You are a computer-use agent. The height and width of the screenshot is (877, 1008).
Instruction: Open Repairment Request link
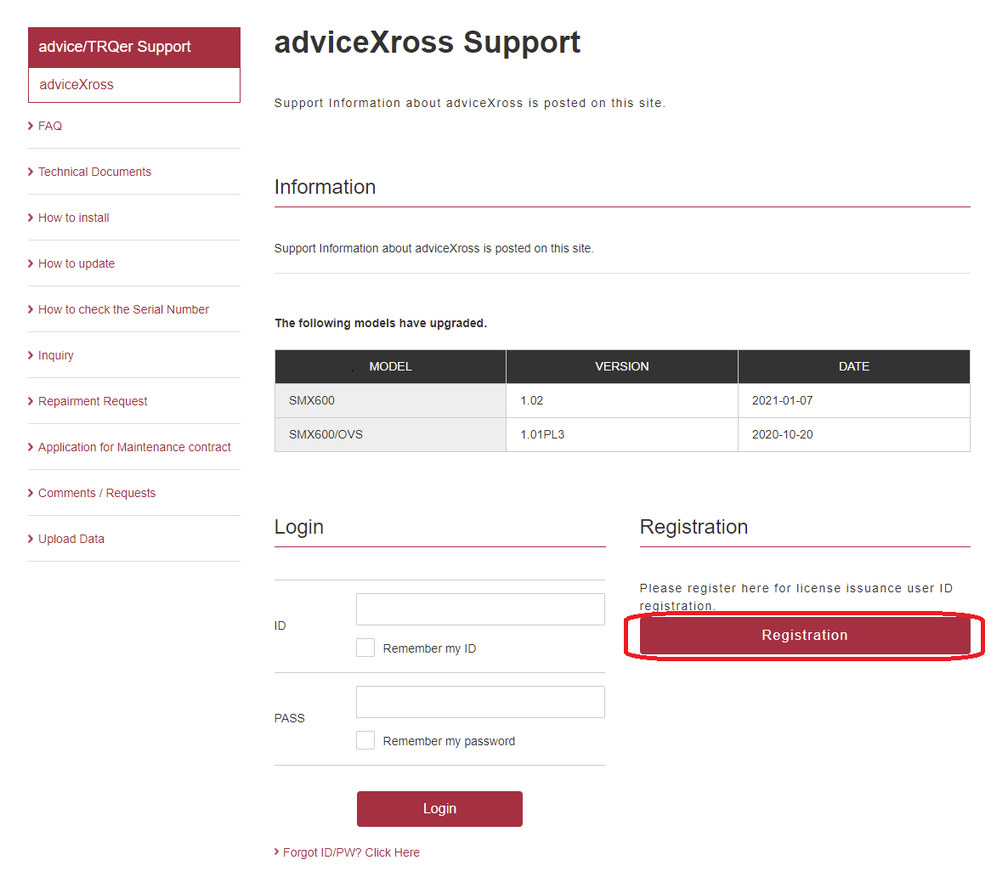pos(93,401)
